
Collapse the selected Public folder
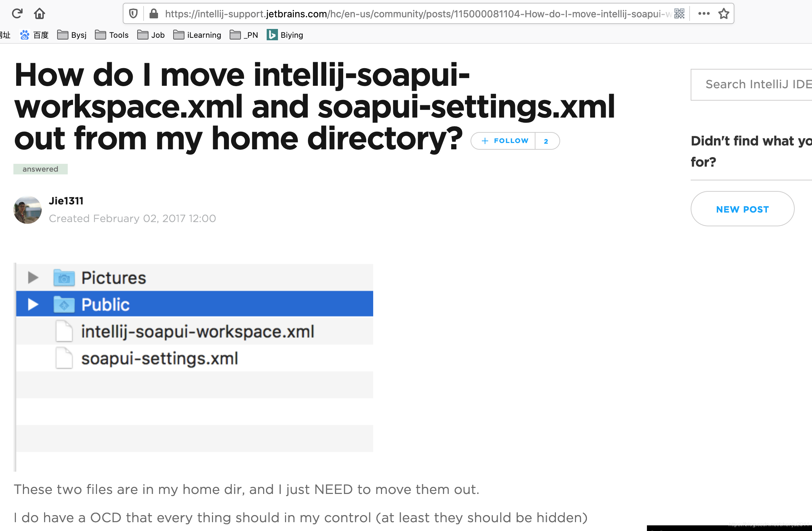33,304
